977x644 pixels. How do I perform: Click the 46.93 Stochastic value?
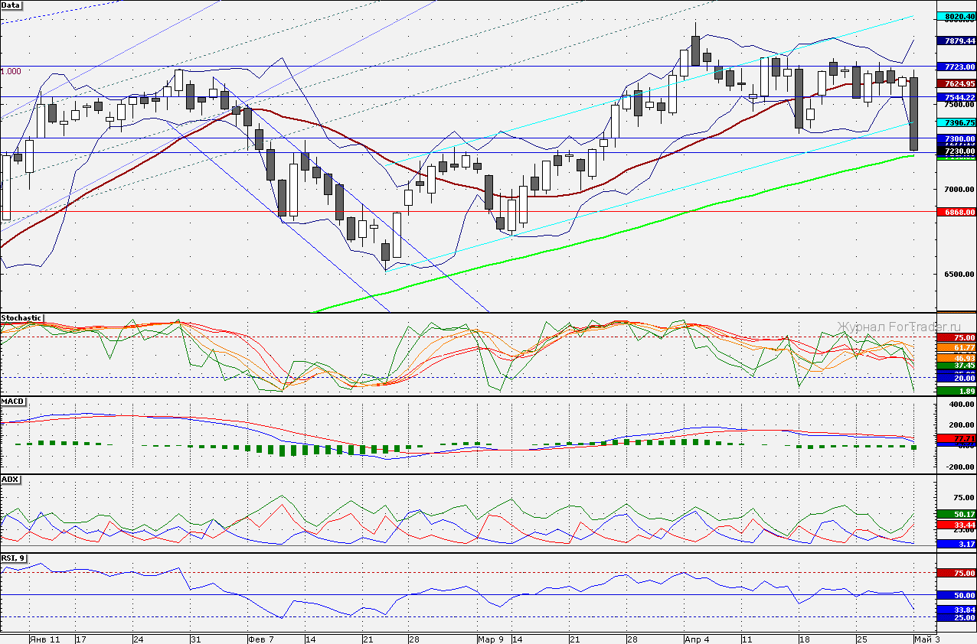click(x=956, y=358)
